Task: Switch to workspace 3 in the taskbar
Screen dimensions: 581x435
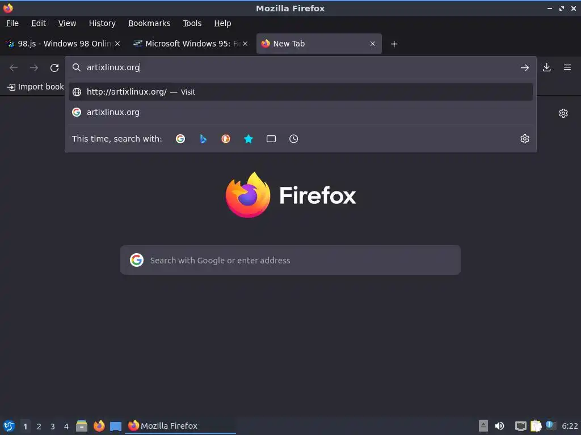Action: (x=53, y=427)
